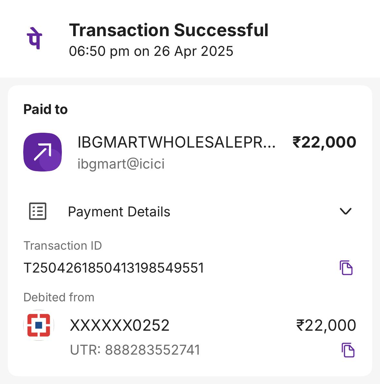The image size is (380, 384).
Task: Open payee IBGMARTWHOLESALEPR... name
Action: [176, 142]
